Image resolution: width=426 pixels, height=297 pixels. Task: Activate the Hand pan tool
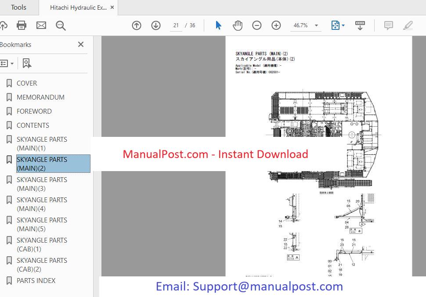[x=238, y=25]
